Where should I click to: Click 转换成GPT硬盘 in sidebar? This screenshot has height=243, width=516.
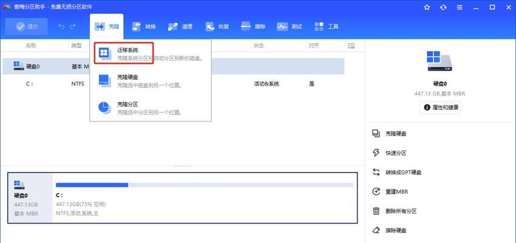coord(403,173)
